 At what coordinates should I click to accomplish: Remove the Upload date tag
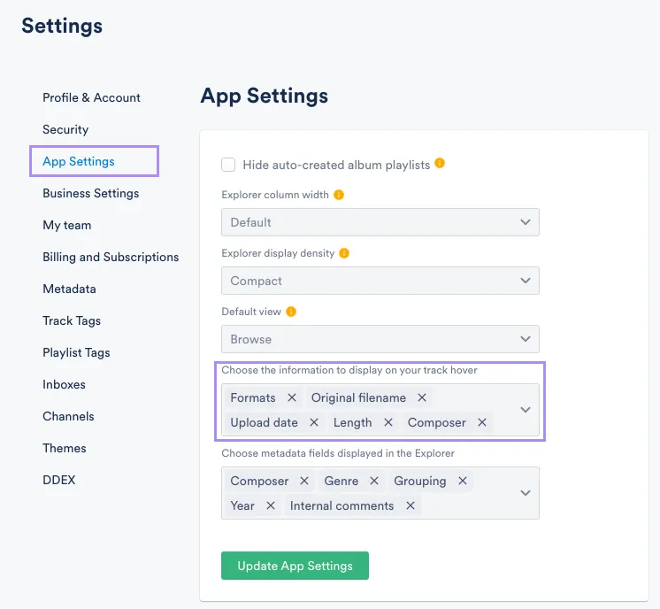(314, 423)
